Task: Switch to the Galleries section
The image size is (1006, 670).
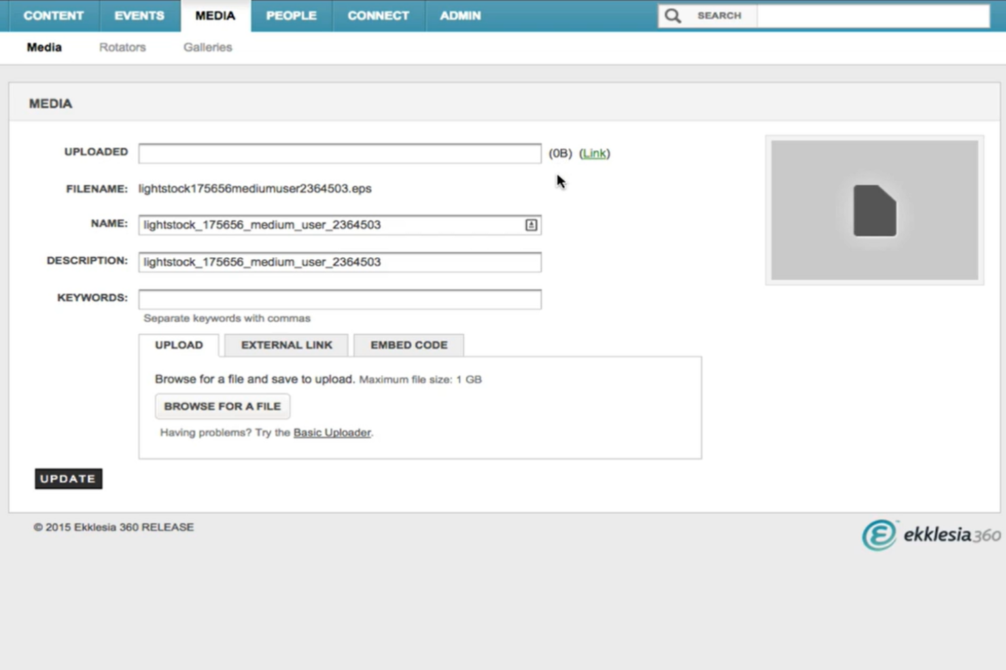Action: tap(207, 47)
